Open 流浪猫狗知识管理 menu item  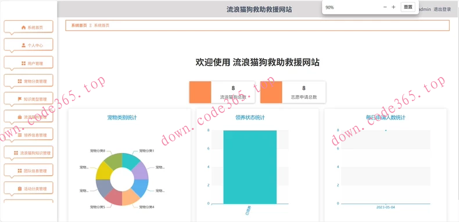[28, 153]
